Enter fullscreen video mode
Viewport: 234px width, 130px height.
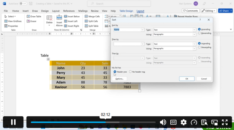pos(225,122)
